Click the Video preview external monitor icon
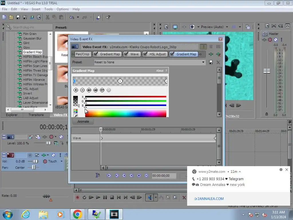The image size is (293, 220). point(175,27)
